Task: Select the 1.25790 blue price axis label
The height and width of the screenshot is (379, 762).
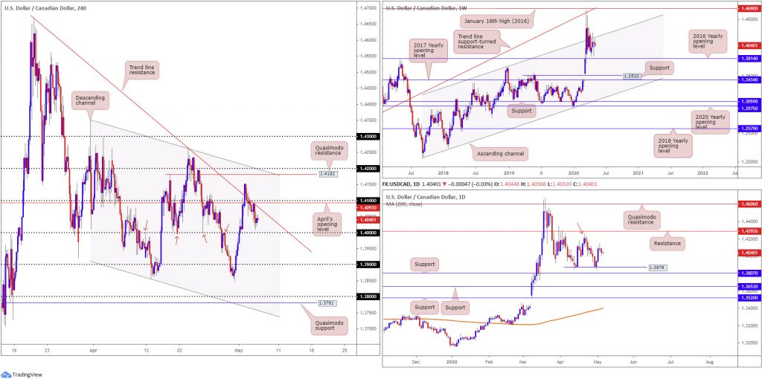Action: (748, 129)
